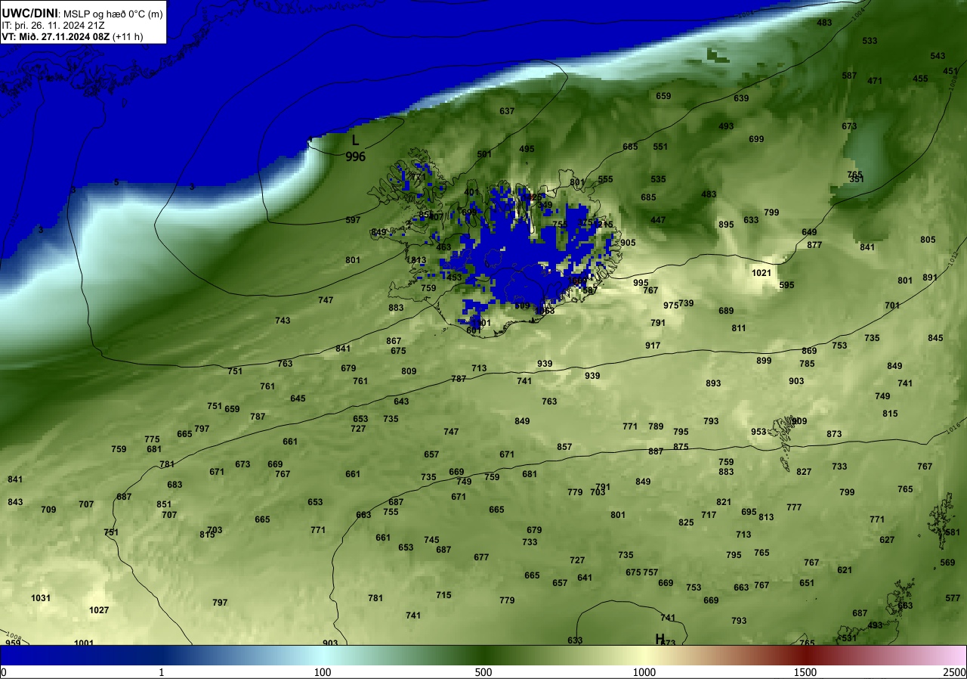967x679 pixels.
Task: Click the 495 value north of Iceland
Action: 527,149
